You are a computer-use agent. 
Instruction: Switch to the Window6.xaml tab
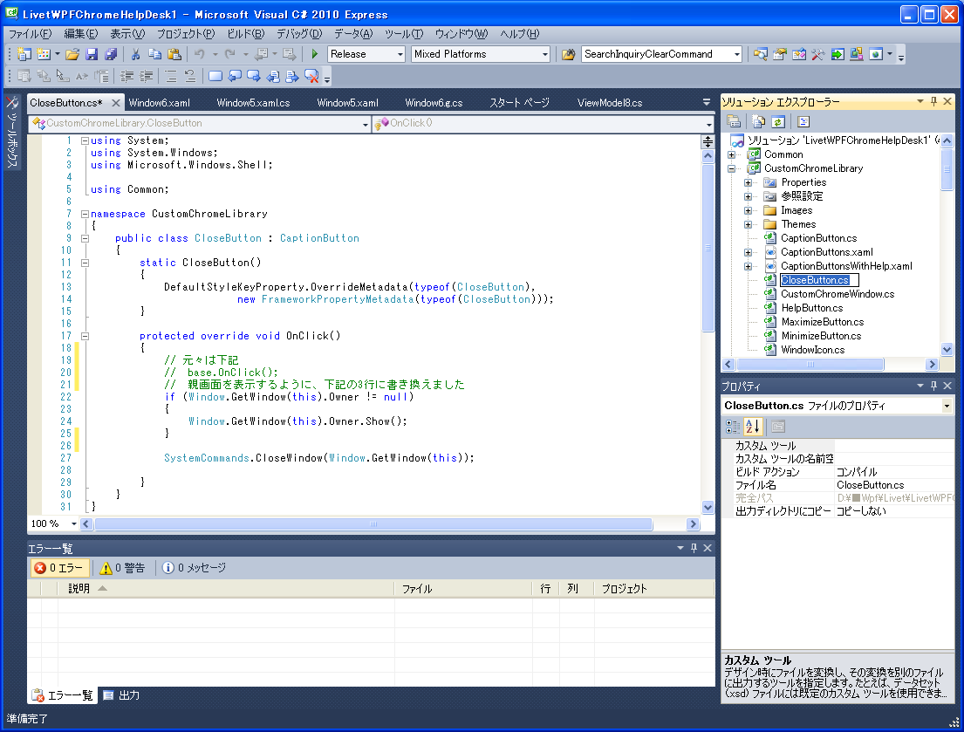pos(160,103)
